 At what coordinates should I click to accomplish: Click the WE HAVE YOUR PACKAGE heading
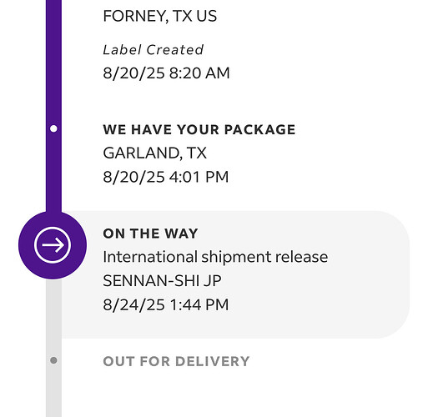[199, 130]
